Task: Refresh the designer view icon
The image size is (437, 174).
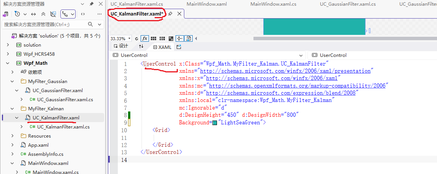Action: pyautogui.click(x=136, y=38)
